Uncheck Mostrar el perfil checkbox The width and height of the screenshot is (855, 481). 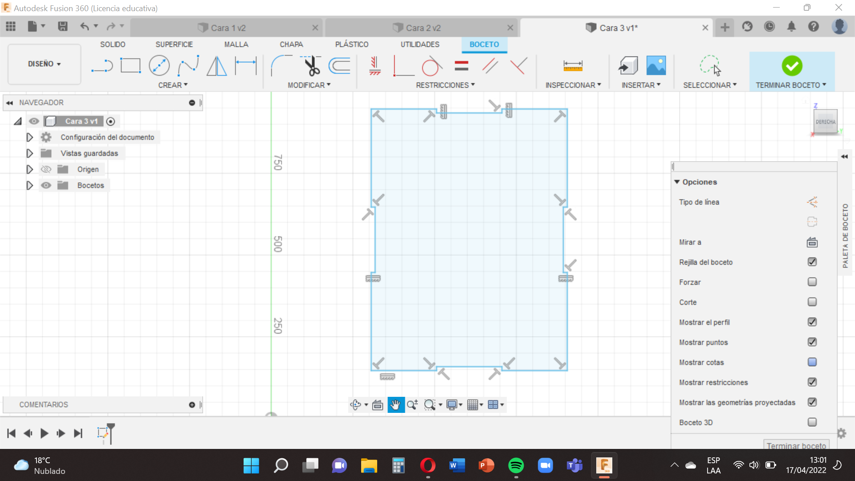[812, 322]
